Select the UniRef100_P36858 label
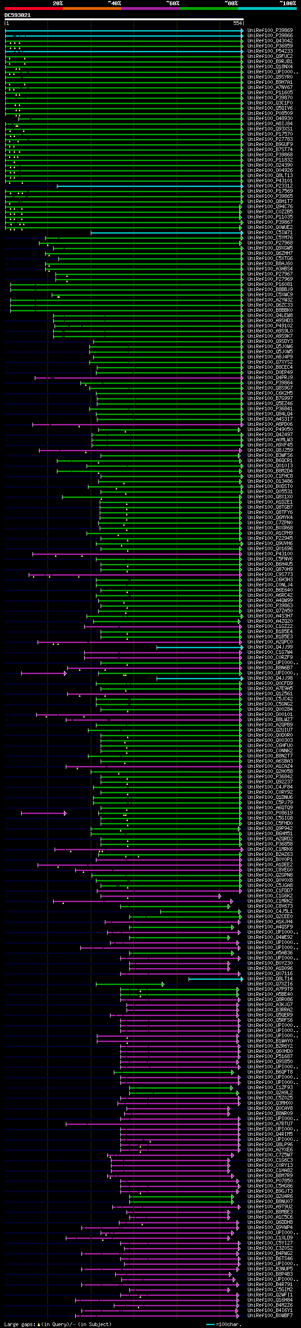 click(270, 844)
